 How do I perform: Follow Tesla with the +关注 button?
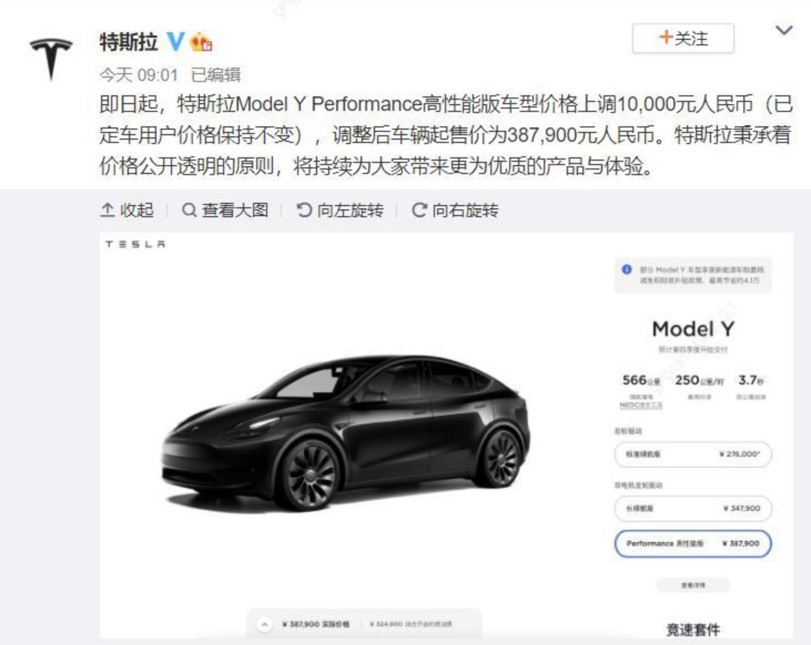683,38
